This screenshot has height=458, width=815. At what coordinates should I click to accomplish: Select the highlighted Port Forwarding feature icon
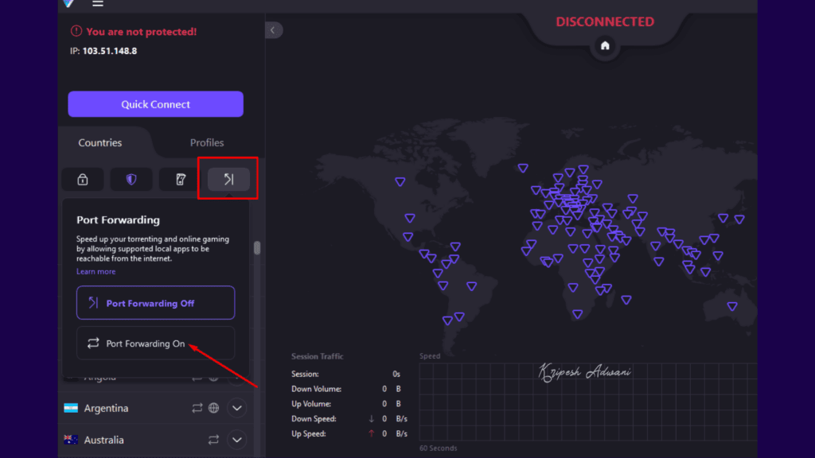pos(228,179)
